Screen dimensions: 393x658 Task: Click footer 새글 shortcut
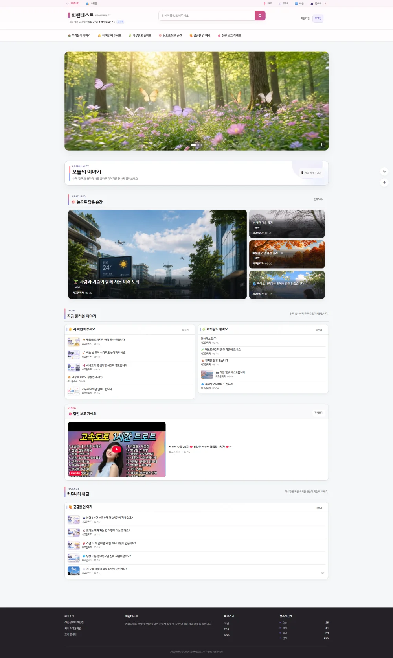point(226,623)
